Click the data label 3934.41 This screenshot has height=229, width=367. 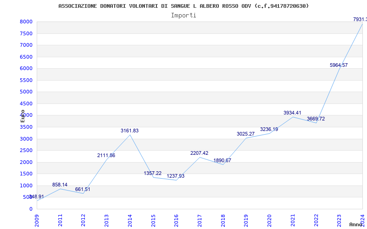tap(292, 113)
